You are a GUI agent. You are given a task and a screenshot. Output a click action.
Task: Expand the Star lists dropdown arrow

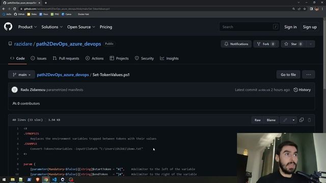(311, 44)
